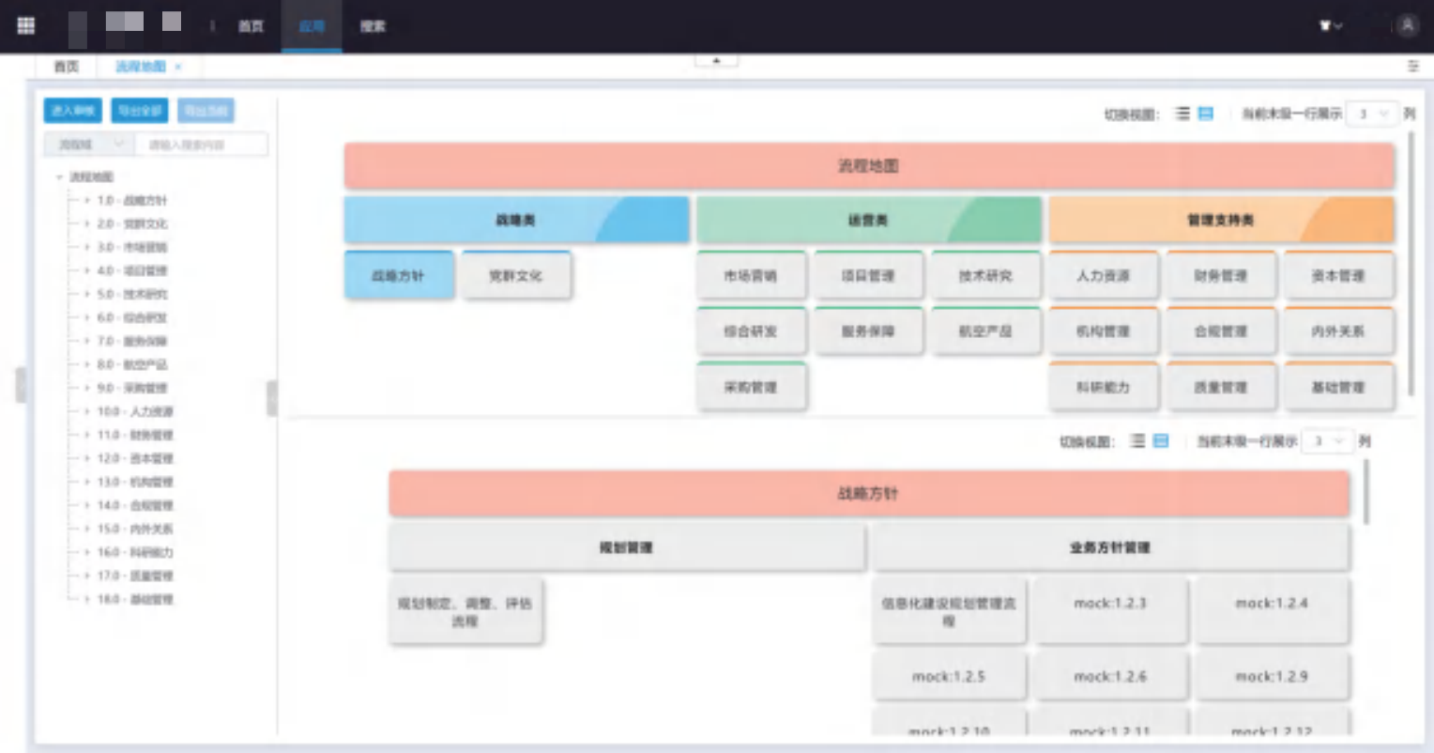The height and width of the screenshot is (753, 1434).
Task: Open the user avatar menu
Action: (1406, 25)
